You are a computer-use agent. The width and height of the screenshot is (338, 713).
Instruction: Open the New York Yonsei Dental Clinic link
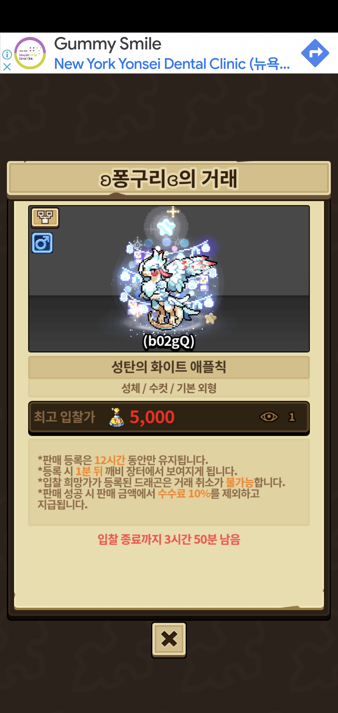tap(172, 64)
